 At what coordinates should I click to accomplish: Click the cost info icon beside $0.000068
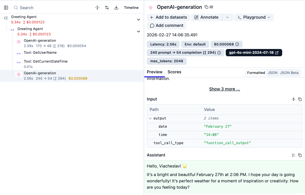[x=237, y=44]
